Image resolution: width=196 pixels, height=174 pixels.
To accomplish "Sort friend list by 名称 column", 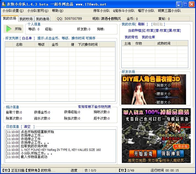I will tap(24, 44).
